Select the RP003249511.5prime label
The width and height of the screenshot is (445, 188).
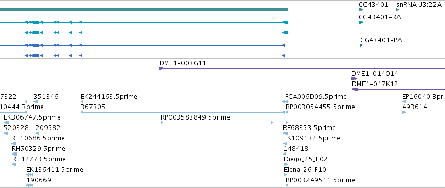tap(320, 180)
